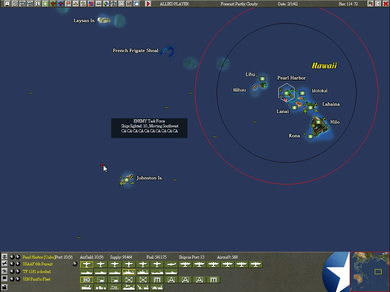Viewport: 390px width, 292px height.
Task: Click the French Frigate Shoal atoll
Action: coord(168,51)
